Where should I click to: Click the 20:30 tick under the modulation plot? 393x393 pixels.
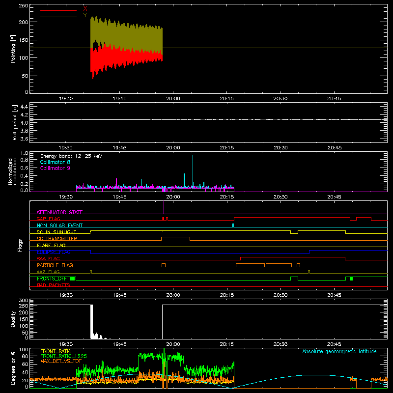tap(281, 197)
